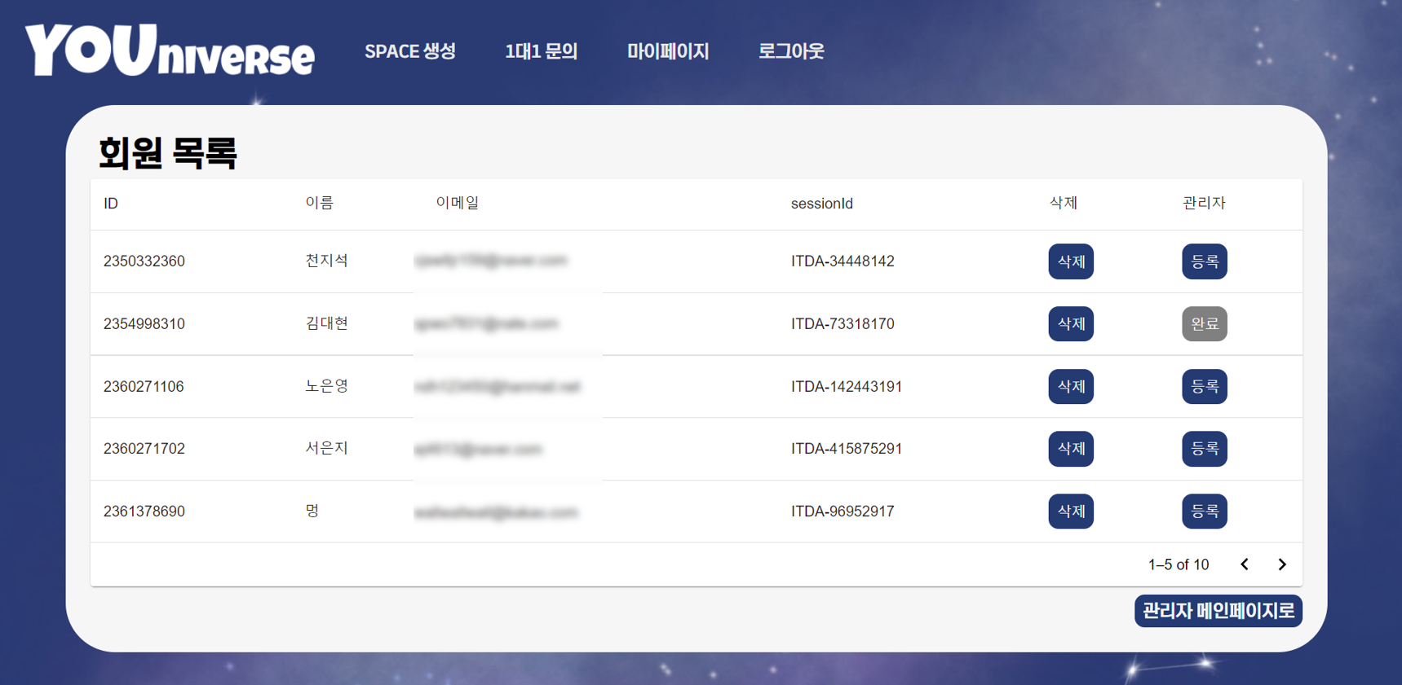This screenshot has width=1402, height=685.
Task: Click the blurred email of 천지석
Action: coord(491,261)
